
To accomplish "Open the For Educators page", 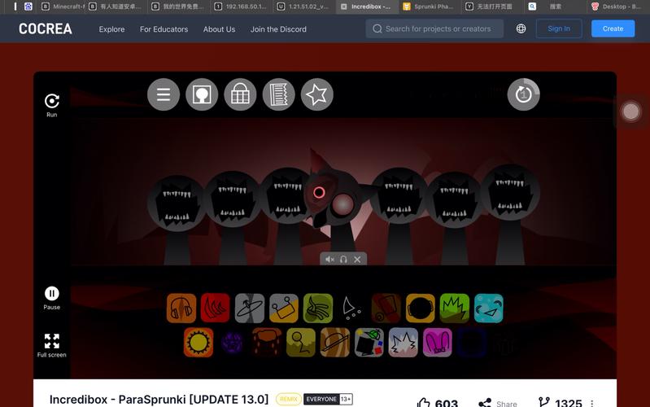I will (164, 29).
